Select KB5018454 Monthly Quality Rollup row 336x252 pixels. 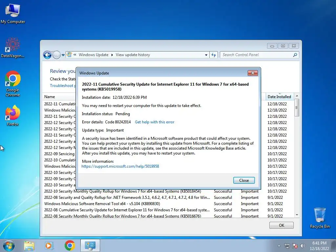pyautogui.click(x=168, y=191)
